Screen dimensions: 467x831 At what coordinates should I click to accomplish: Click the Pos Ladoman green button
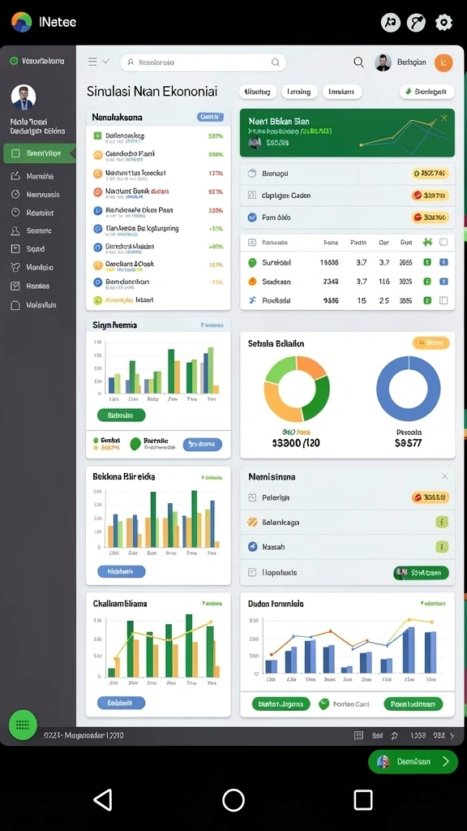coord(413,704)
